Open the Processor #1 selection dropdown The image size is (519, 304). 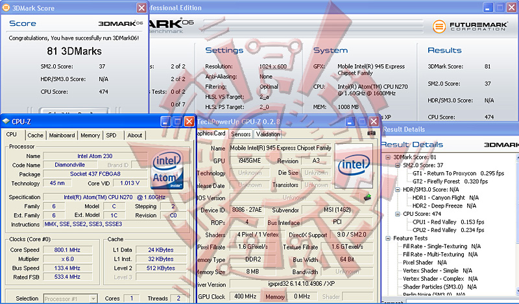click(x=93, y=299)
